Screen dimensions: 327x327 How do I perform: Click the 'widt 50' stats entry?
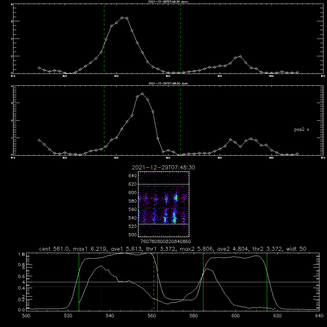pyautogui.click(x=296, y=249)
